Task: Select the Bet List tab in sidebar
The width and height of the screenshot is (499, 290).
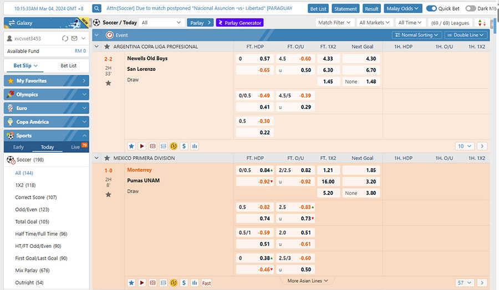Action: coord(68,65)
